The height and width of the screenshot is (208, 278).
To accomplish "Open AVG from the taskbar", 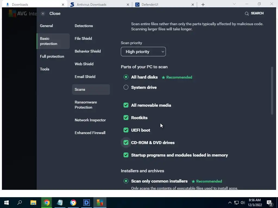I will [x=100, y=203].
